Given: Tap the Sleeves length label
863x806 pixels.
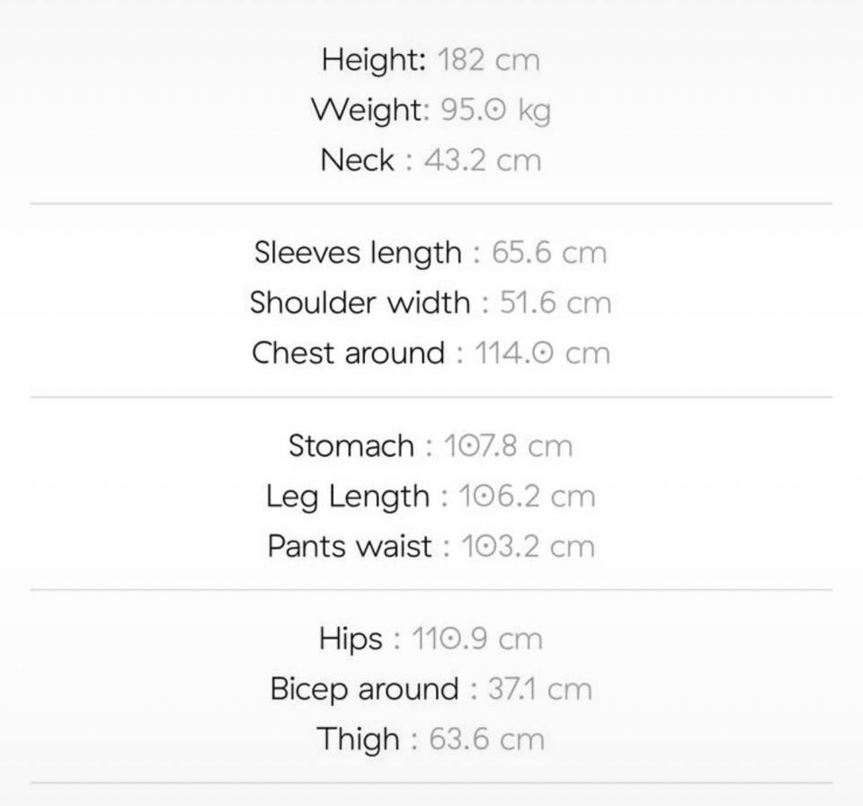Looking at the screenshot, I should coord(357,252).
